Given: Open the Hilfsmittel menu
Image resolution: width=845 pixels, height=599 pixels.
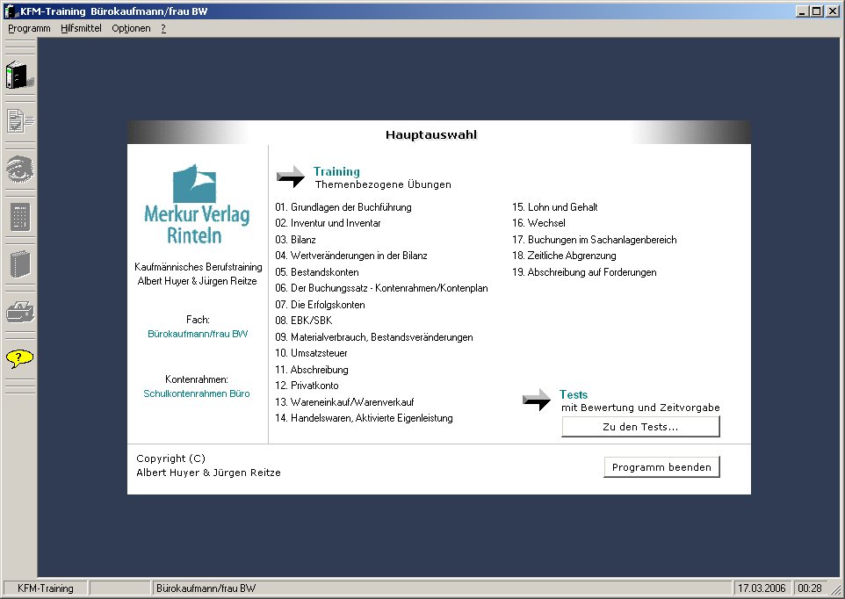Looking at the screenshot, I should pyautogui.click(x=81, y=29).
